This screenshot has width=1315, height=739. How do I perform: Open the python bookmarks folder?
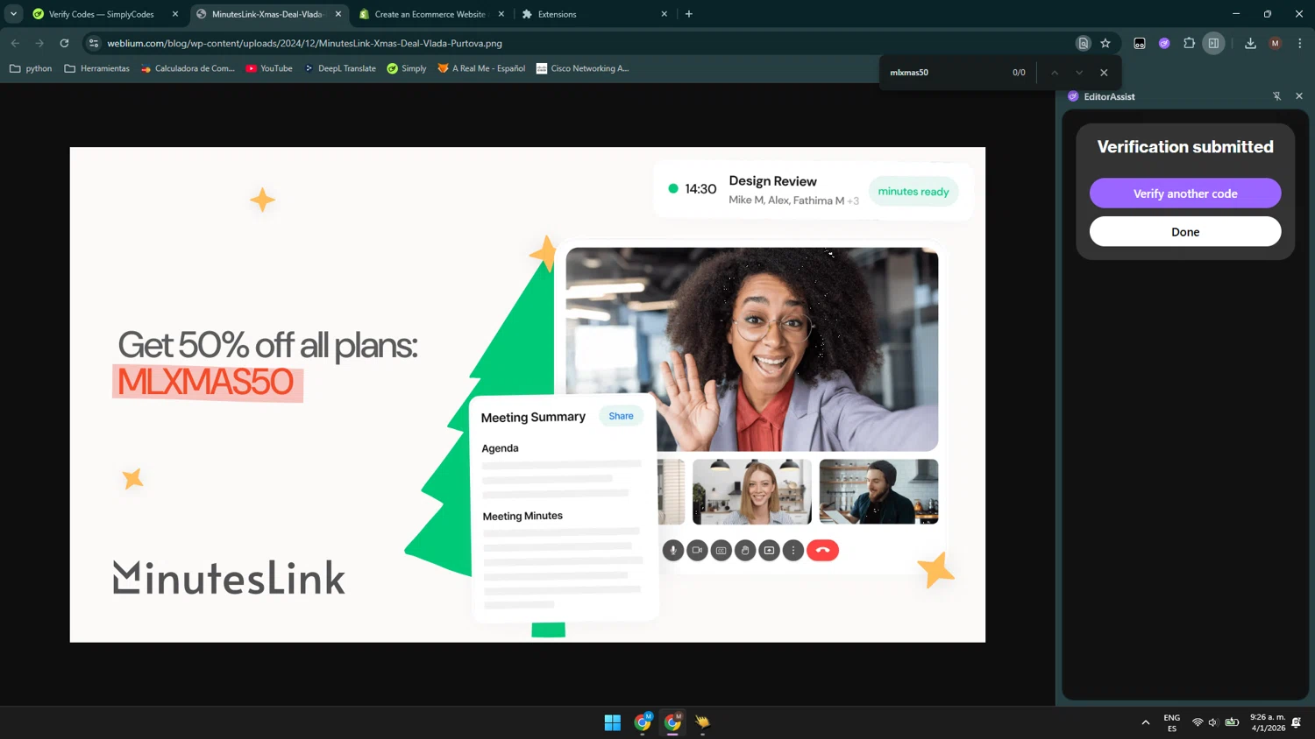31,68
